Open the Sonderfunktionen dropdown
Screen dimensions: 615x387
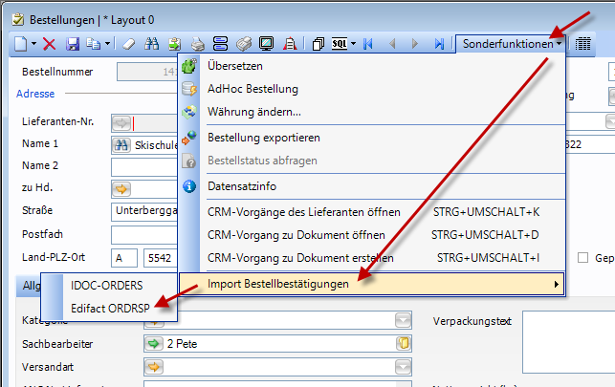(x=512, y=44)
